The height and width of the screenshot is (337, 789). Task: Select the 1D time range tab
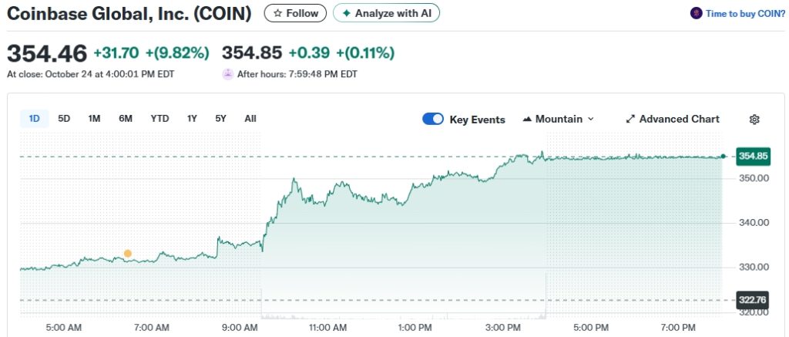tap(34, 119)
